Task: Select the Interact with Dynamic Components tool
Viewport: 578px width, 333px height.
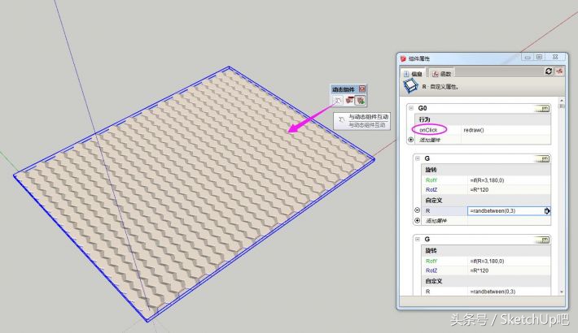Action: 337,100
